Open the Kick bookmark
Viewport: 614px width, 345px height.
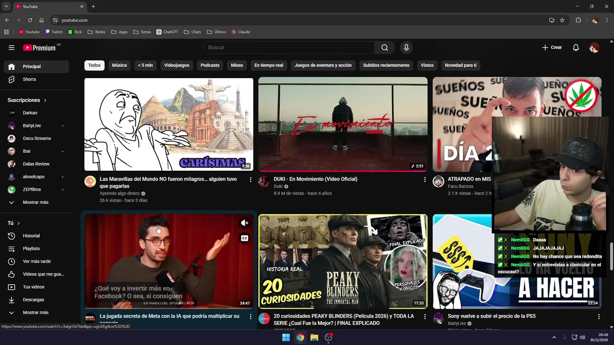[x=75, y=32]
